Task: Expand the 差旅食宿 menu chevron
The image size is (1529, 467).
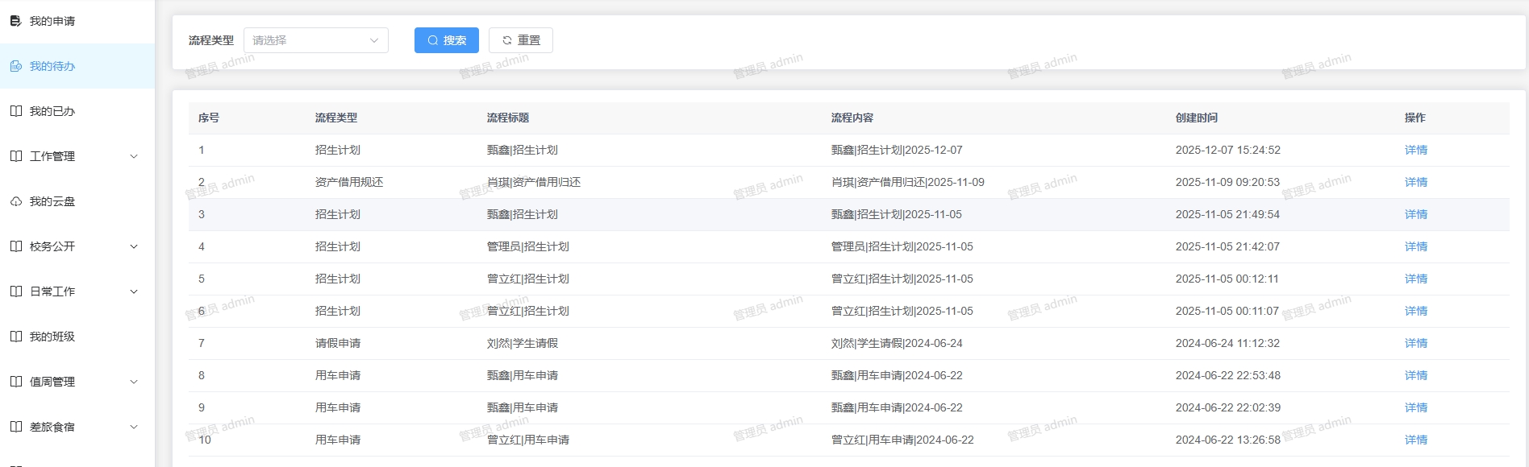Action: pos(134,427)
